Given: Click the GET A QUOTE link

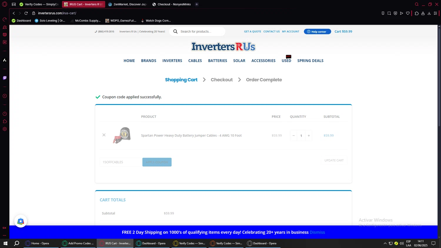Looking at the screenshot, I should click(x=253, y=31).
